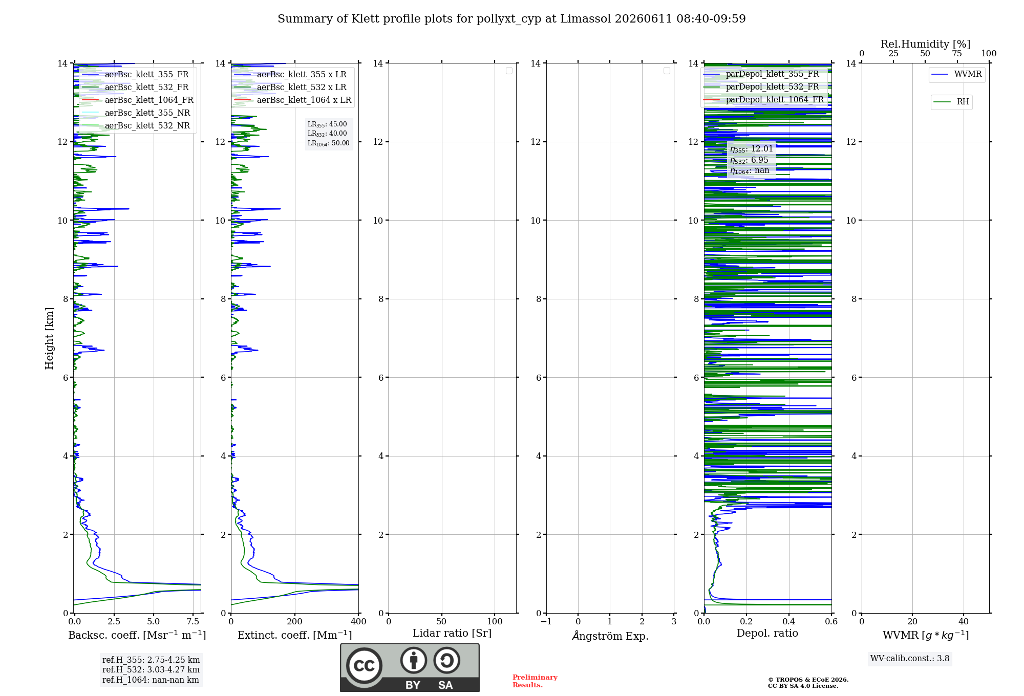This screenshot has width=1024, height=696.
Task: Click the red line swatch for aerBsc_klett_1064_FR
Action: [90, 100]
